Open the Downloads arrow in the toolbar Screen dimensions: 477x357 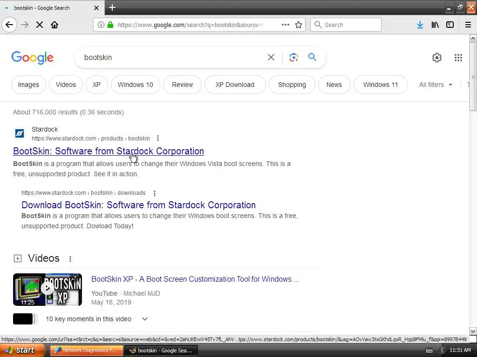pos(420,25)
